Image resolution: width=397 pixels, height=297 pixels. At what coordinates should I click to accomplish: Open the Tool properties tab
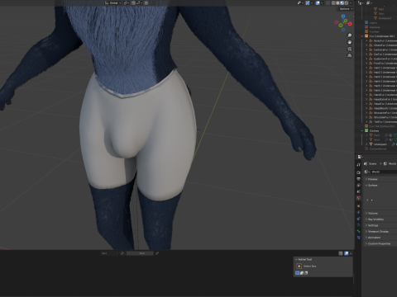[x=358, y=164]
